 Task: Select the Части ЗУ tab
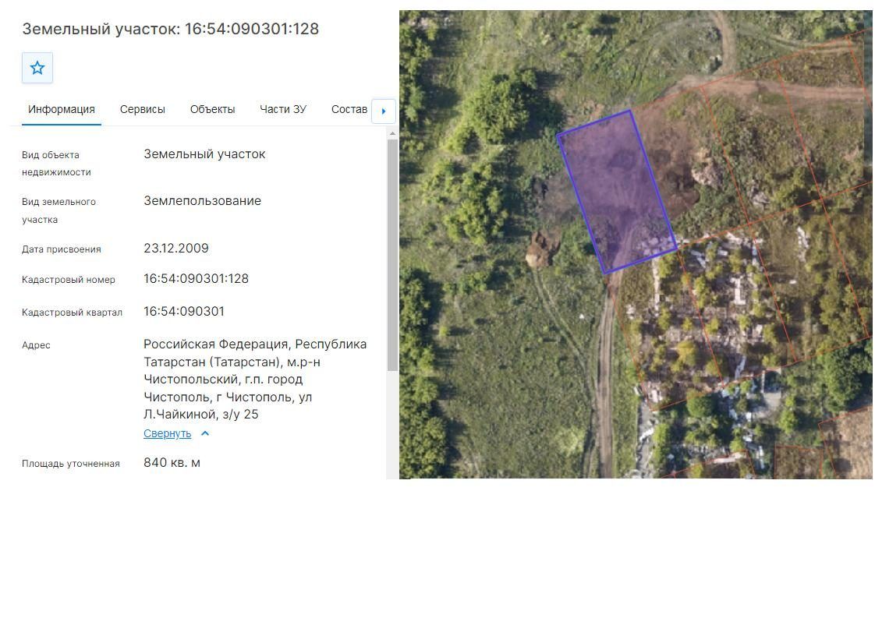(283, 109)
